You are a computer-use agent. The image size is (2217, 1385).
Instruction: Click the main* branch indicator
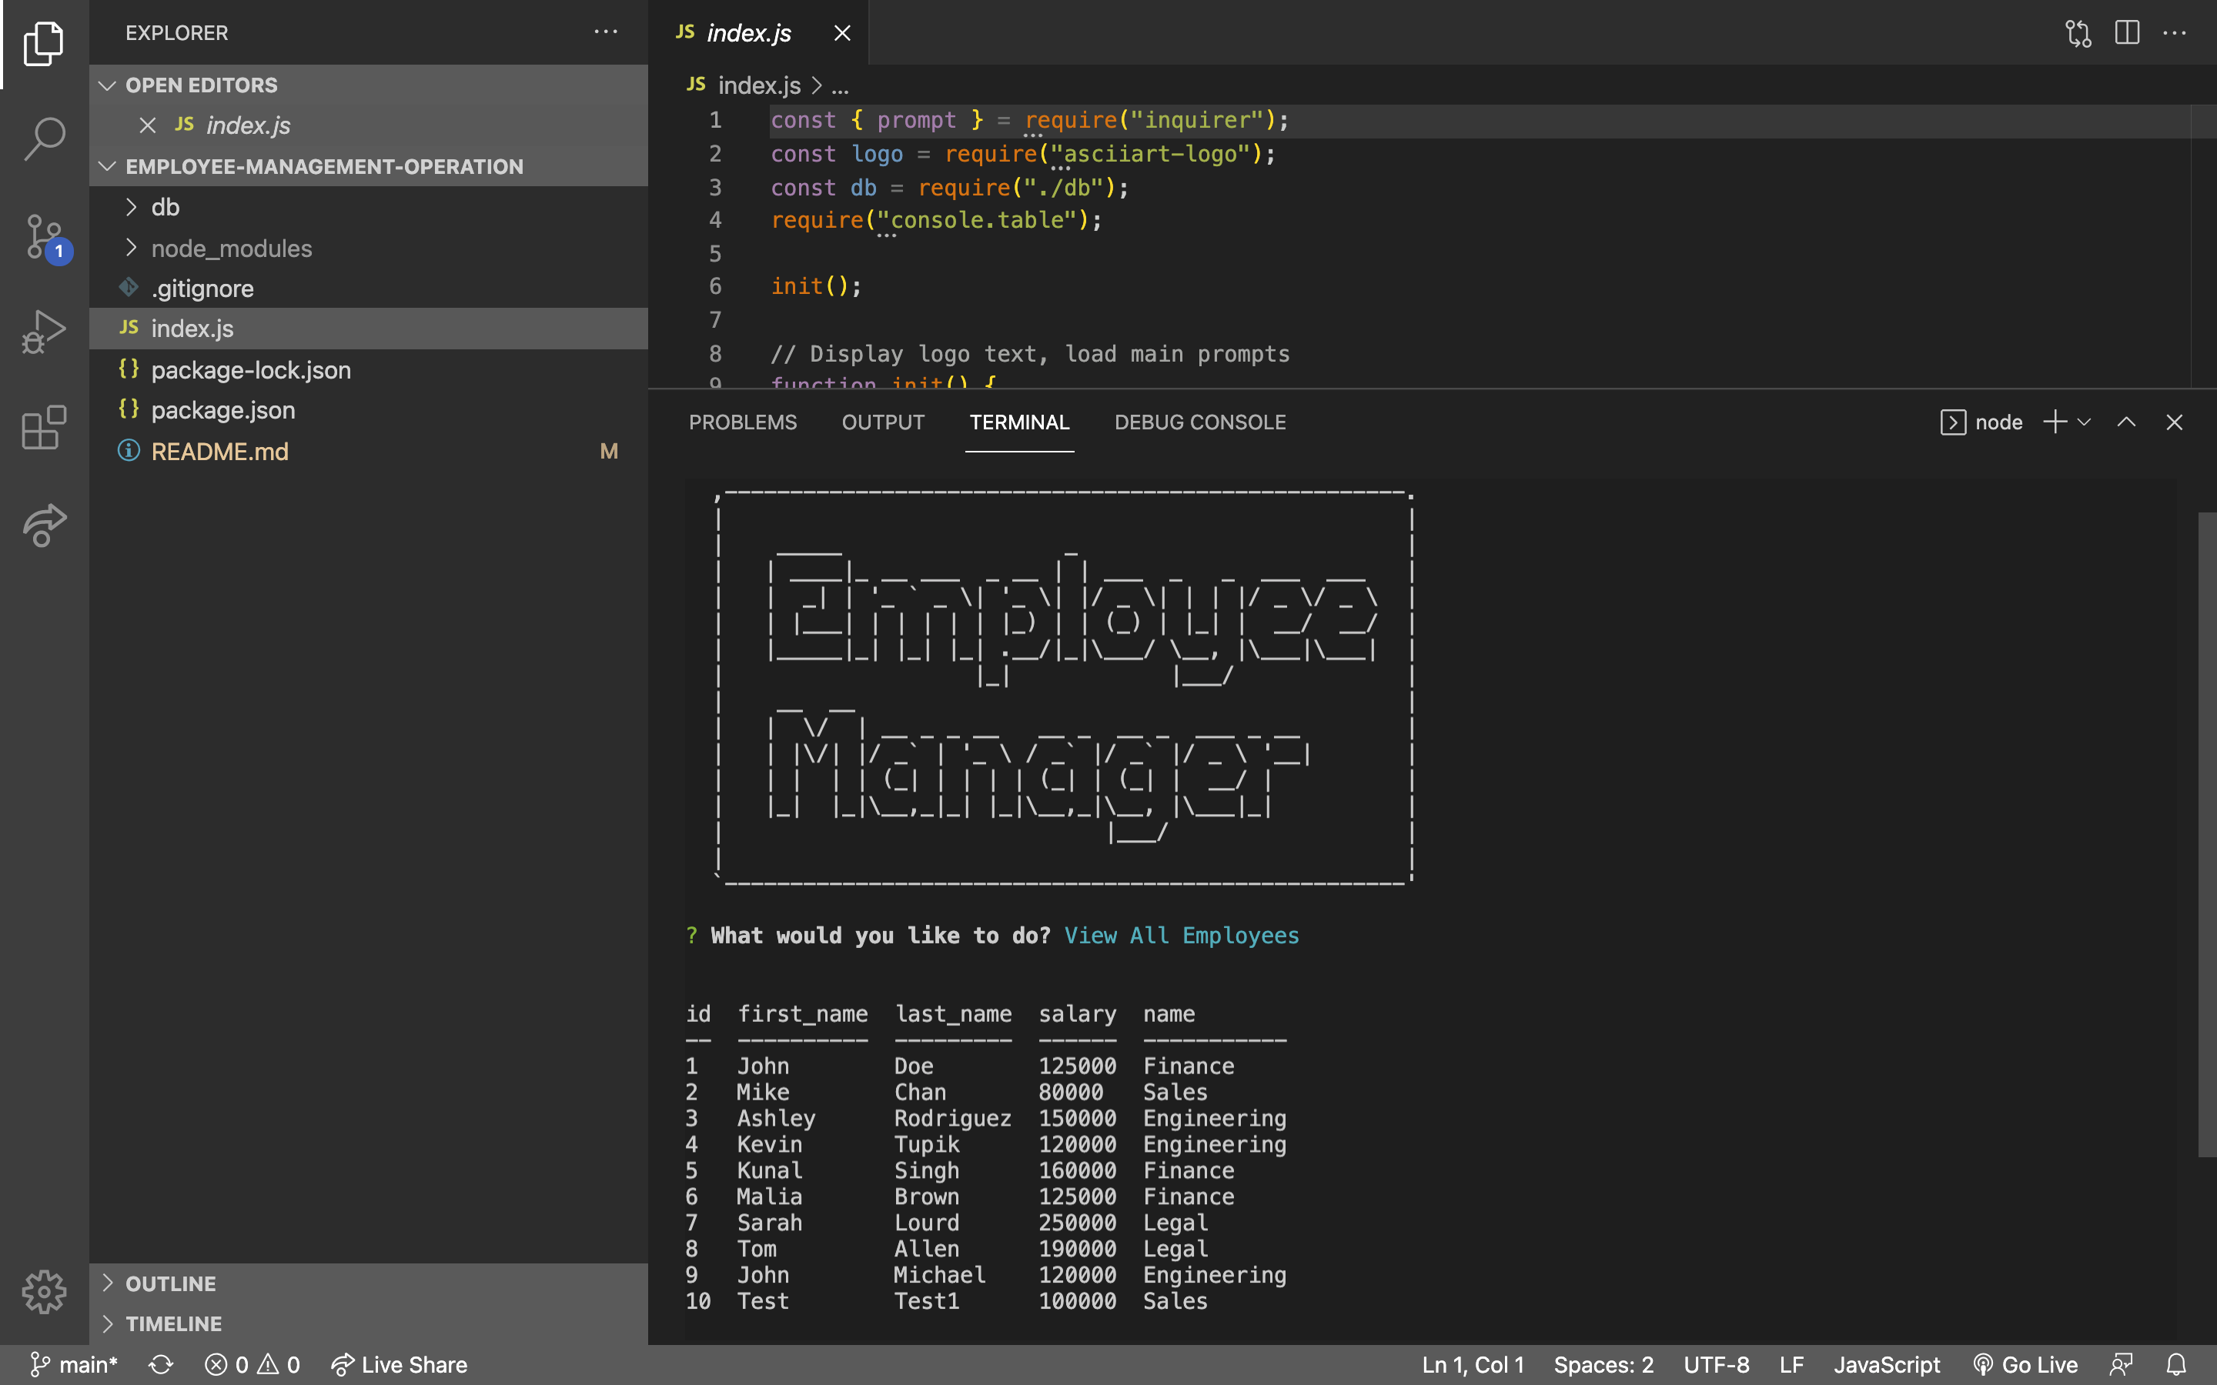74,1365
